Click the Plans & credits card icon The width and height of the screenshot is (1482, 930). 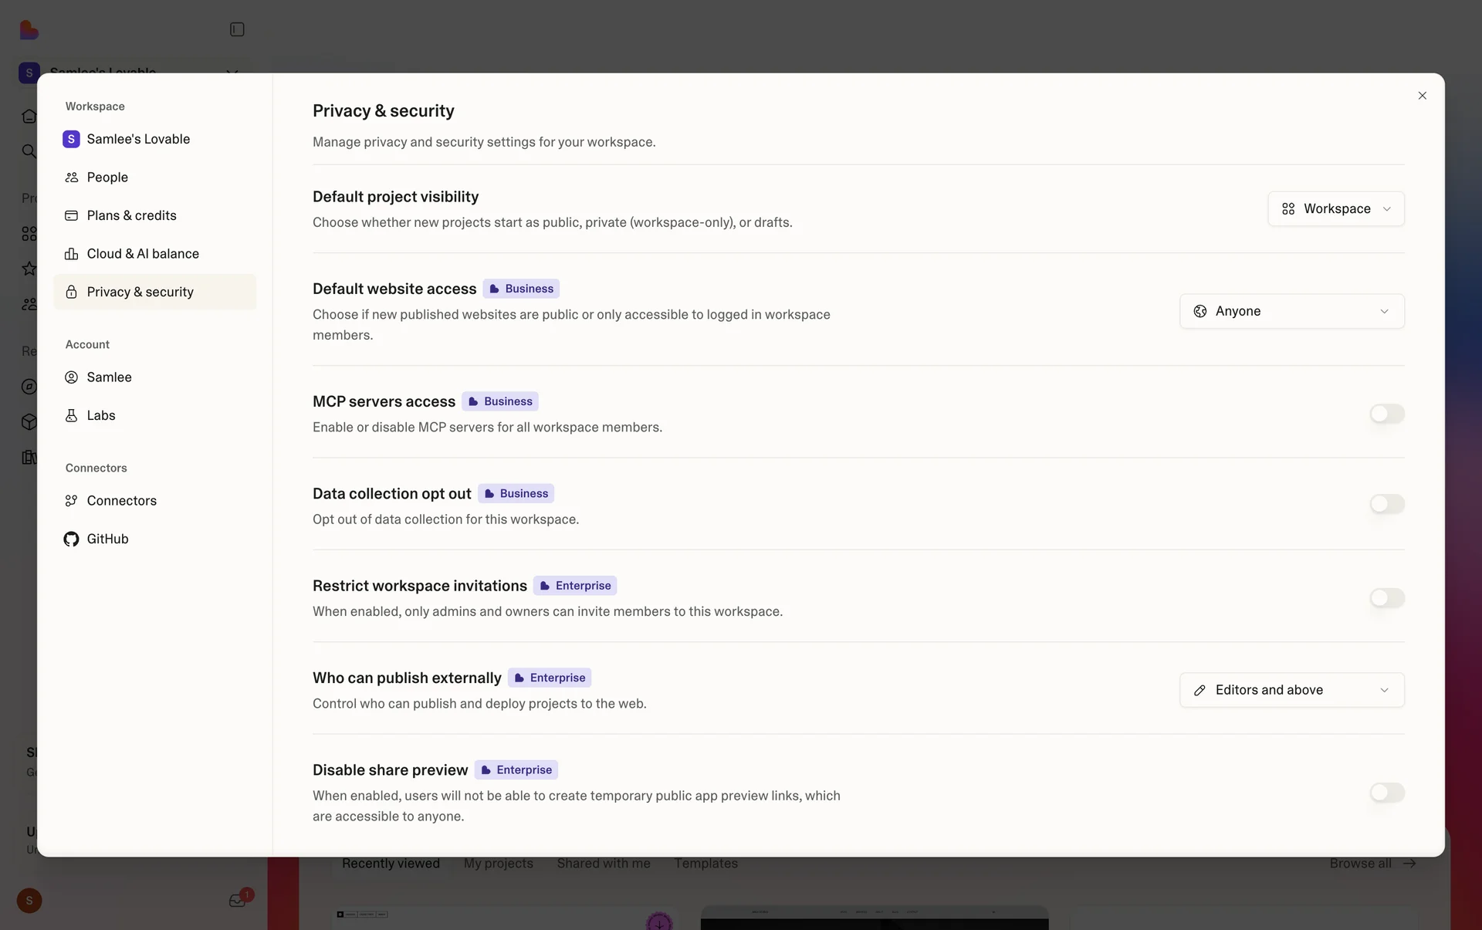pyautogui.click(x=71, y=215)
